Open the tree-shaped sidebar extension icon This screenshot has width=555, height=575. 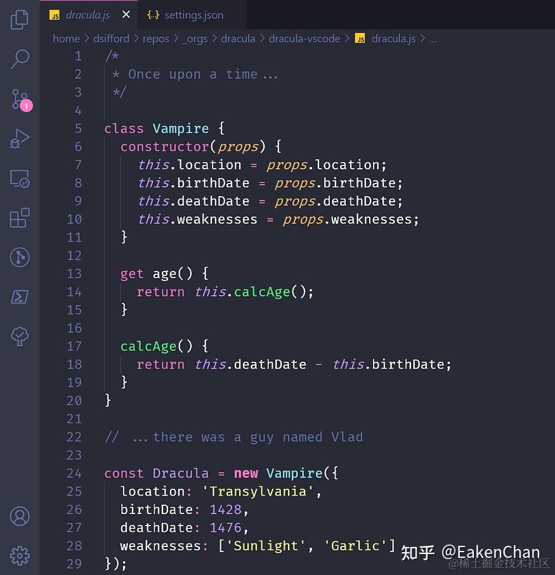click(19, 336)
